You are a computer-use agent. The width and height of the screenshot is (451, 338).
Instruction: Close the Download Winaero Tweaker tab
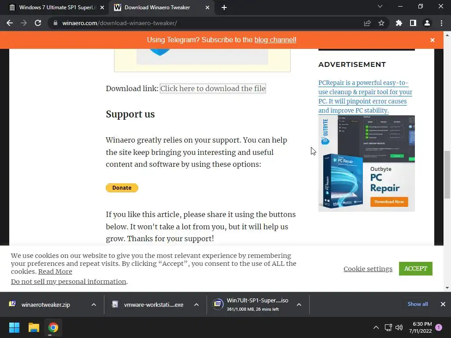click(x=207, y=7)
